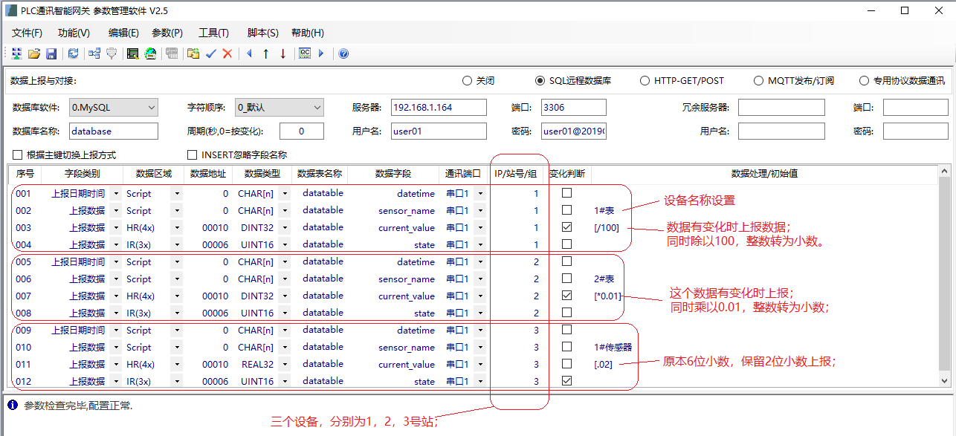This screenshot has width=956, height=436.
Task: Select the MQTT发布/订阅 radio button
Action: tap(758, 81)
